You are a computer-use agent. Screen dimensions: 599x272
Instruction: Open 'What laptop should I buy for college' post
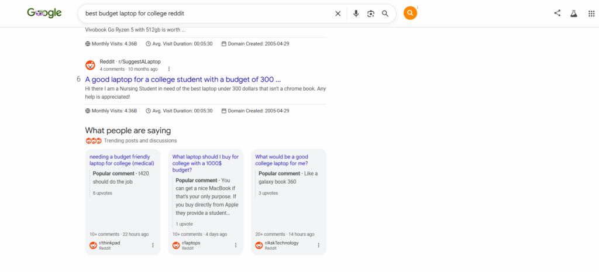(205, 163)
